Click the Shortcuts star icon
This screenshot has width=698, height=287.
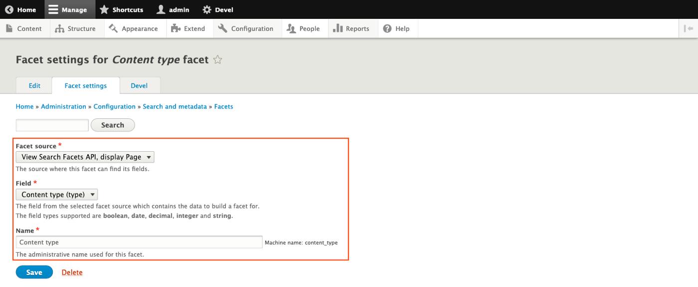(x=104, y=9)
